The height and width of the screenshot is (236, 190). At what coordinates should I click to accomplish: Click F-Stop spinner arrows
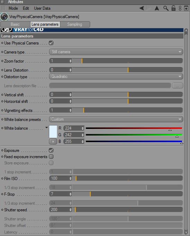pyautogui.click(x=70, y=194)
